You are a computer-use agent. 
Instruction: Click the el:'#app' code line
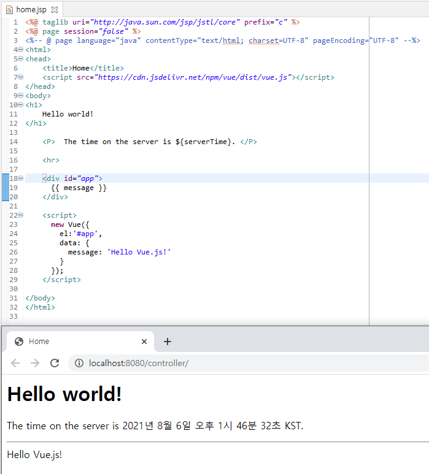coord(81,234)
